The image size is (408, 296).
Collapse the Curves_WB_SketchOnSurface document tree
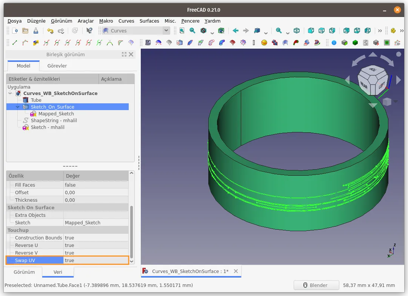click(10, 93)
